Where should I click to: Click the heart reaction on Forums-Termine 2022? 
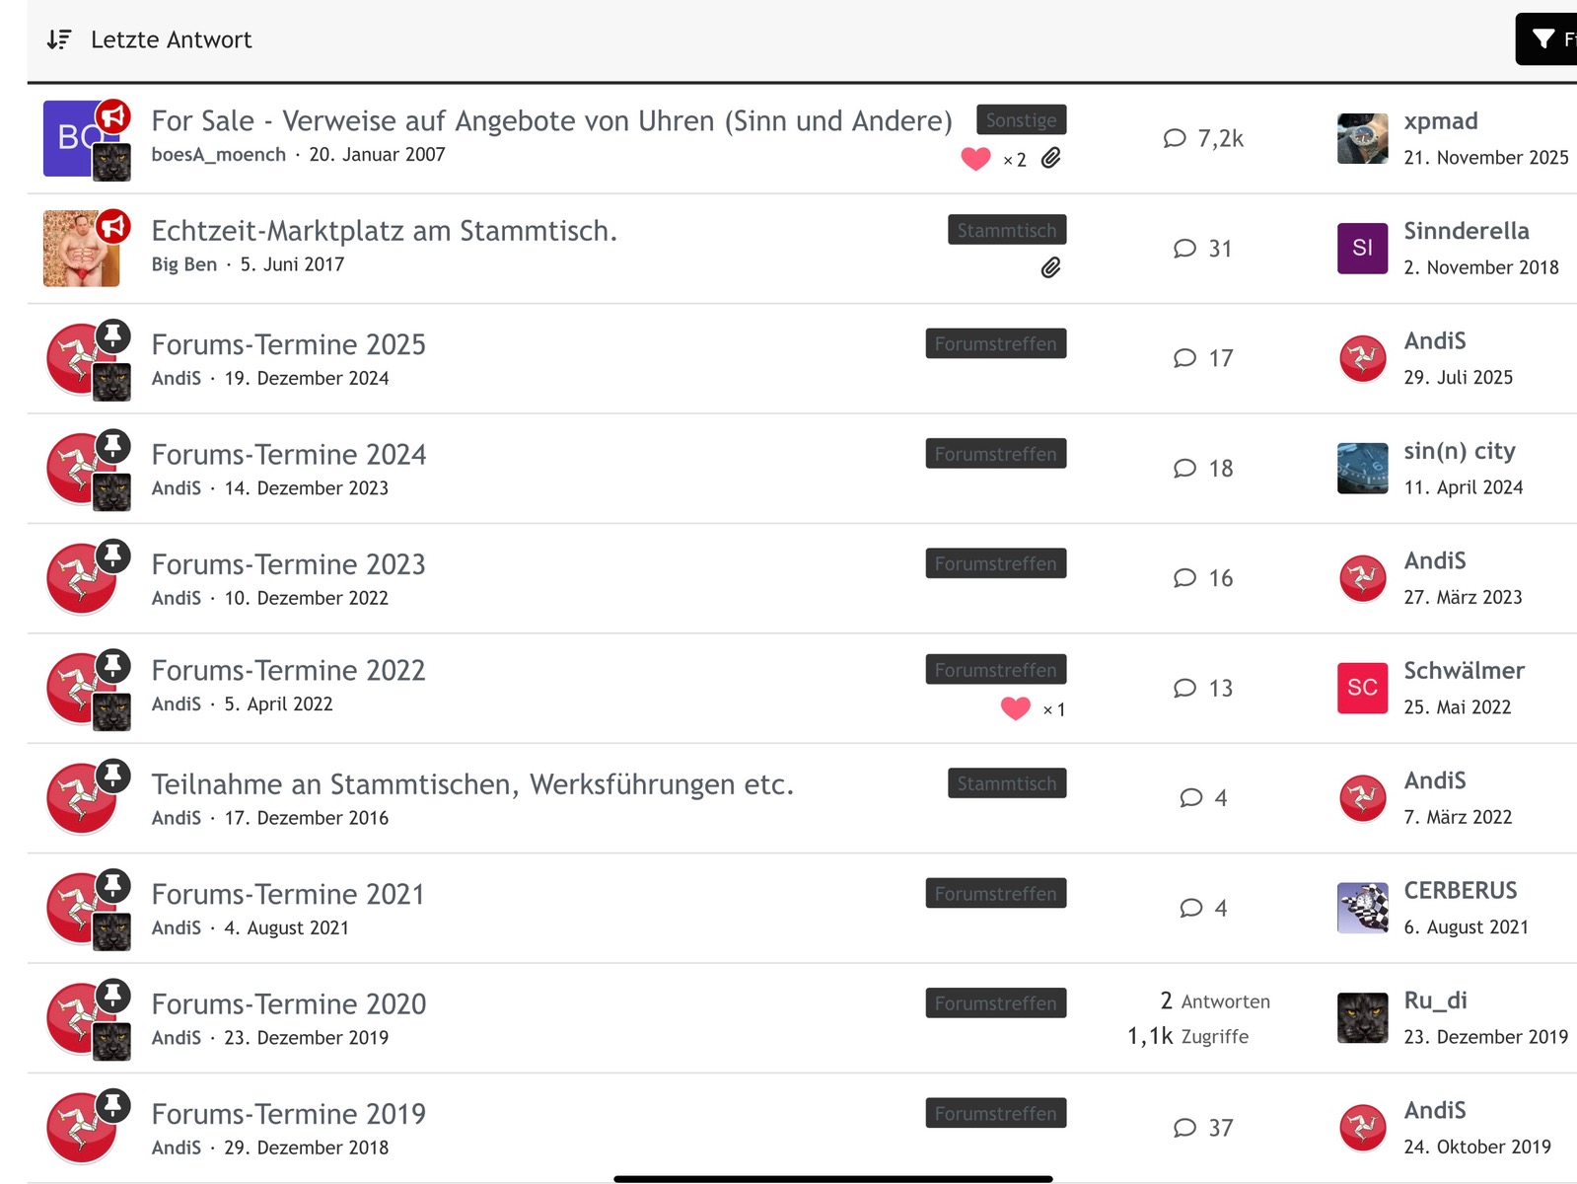tap(1015, 708)
